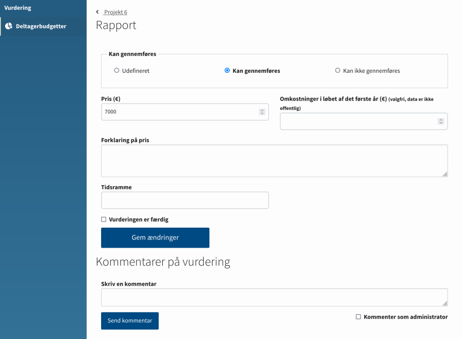This screenshot has width=462, height=339.
Task: Click the Pris (€) number field
Action: (180, 112)
